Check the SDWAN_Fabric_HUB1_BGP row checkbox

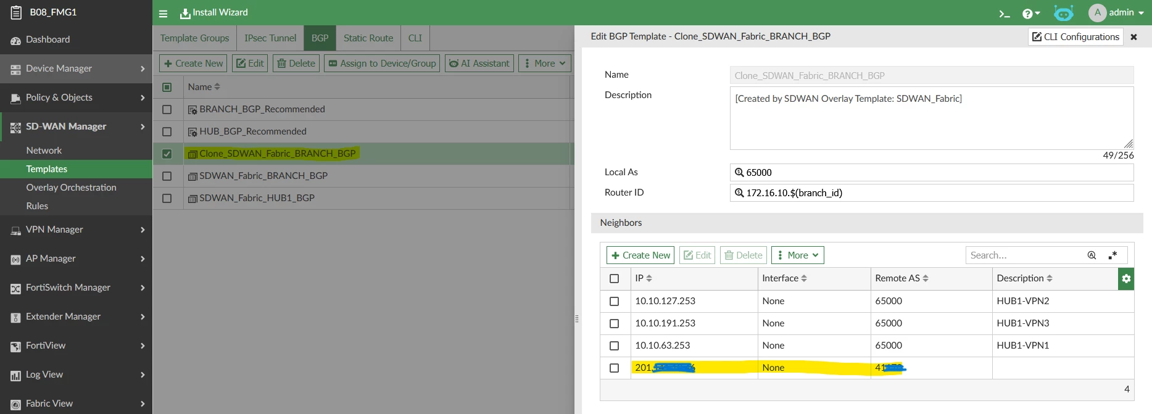point(167,198)
